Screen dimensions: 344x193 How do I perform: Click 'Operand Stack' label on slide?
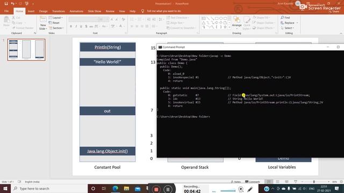point(195,167)
